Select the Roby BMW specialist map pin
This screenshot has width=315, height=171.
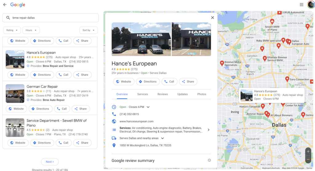(283, 40)
